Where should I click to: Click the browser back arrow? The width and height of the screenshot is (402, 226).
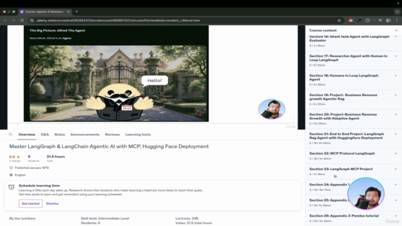5,21
